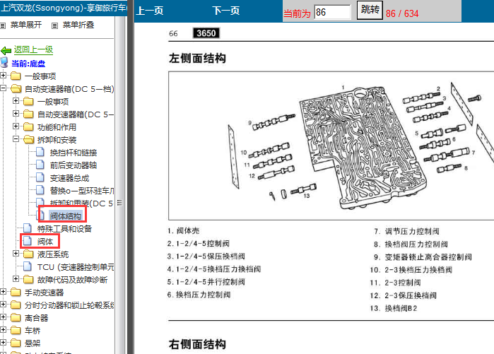Expand the 功能和作用 node
This screenshot has height=354, width=494.
click(x=16, y=126)
